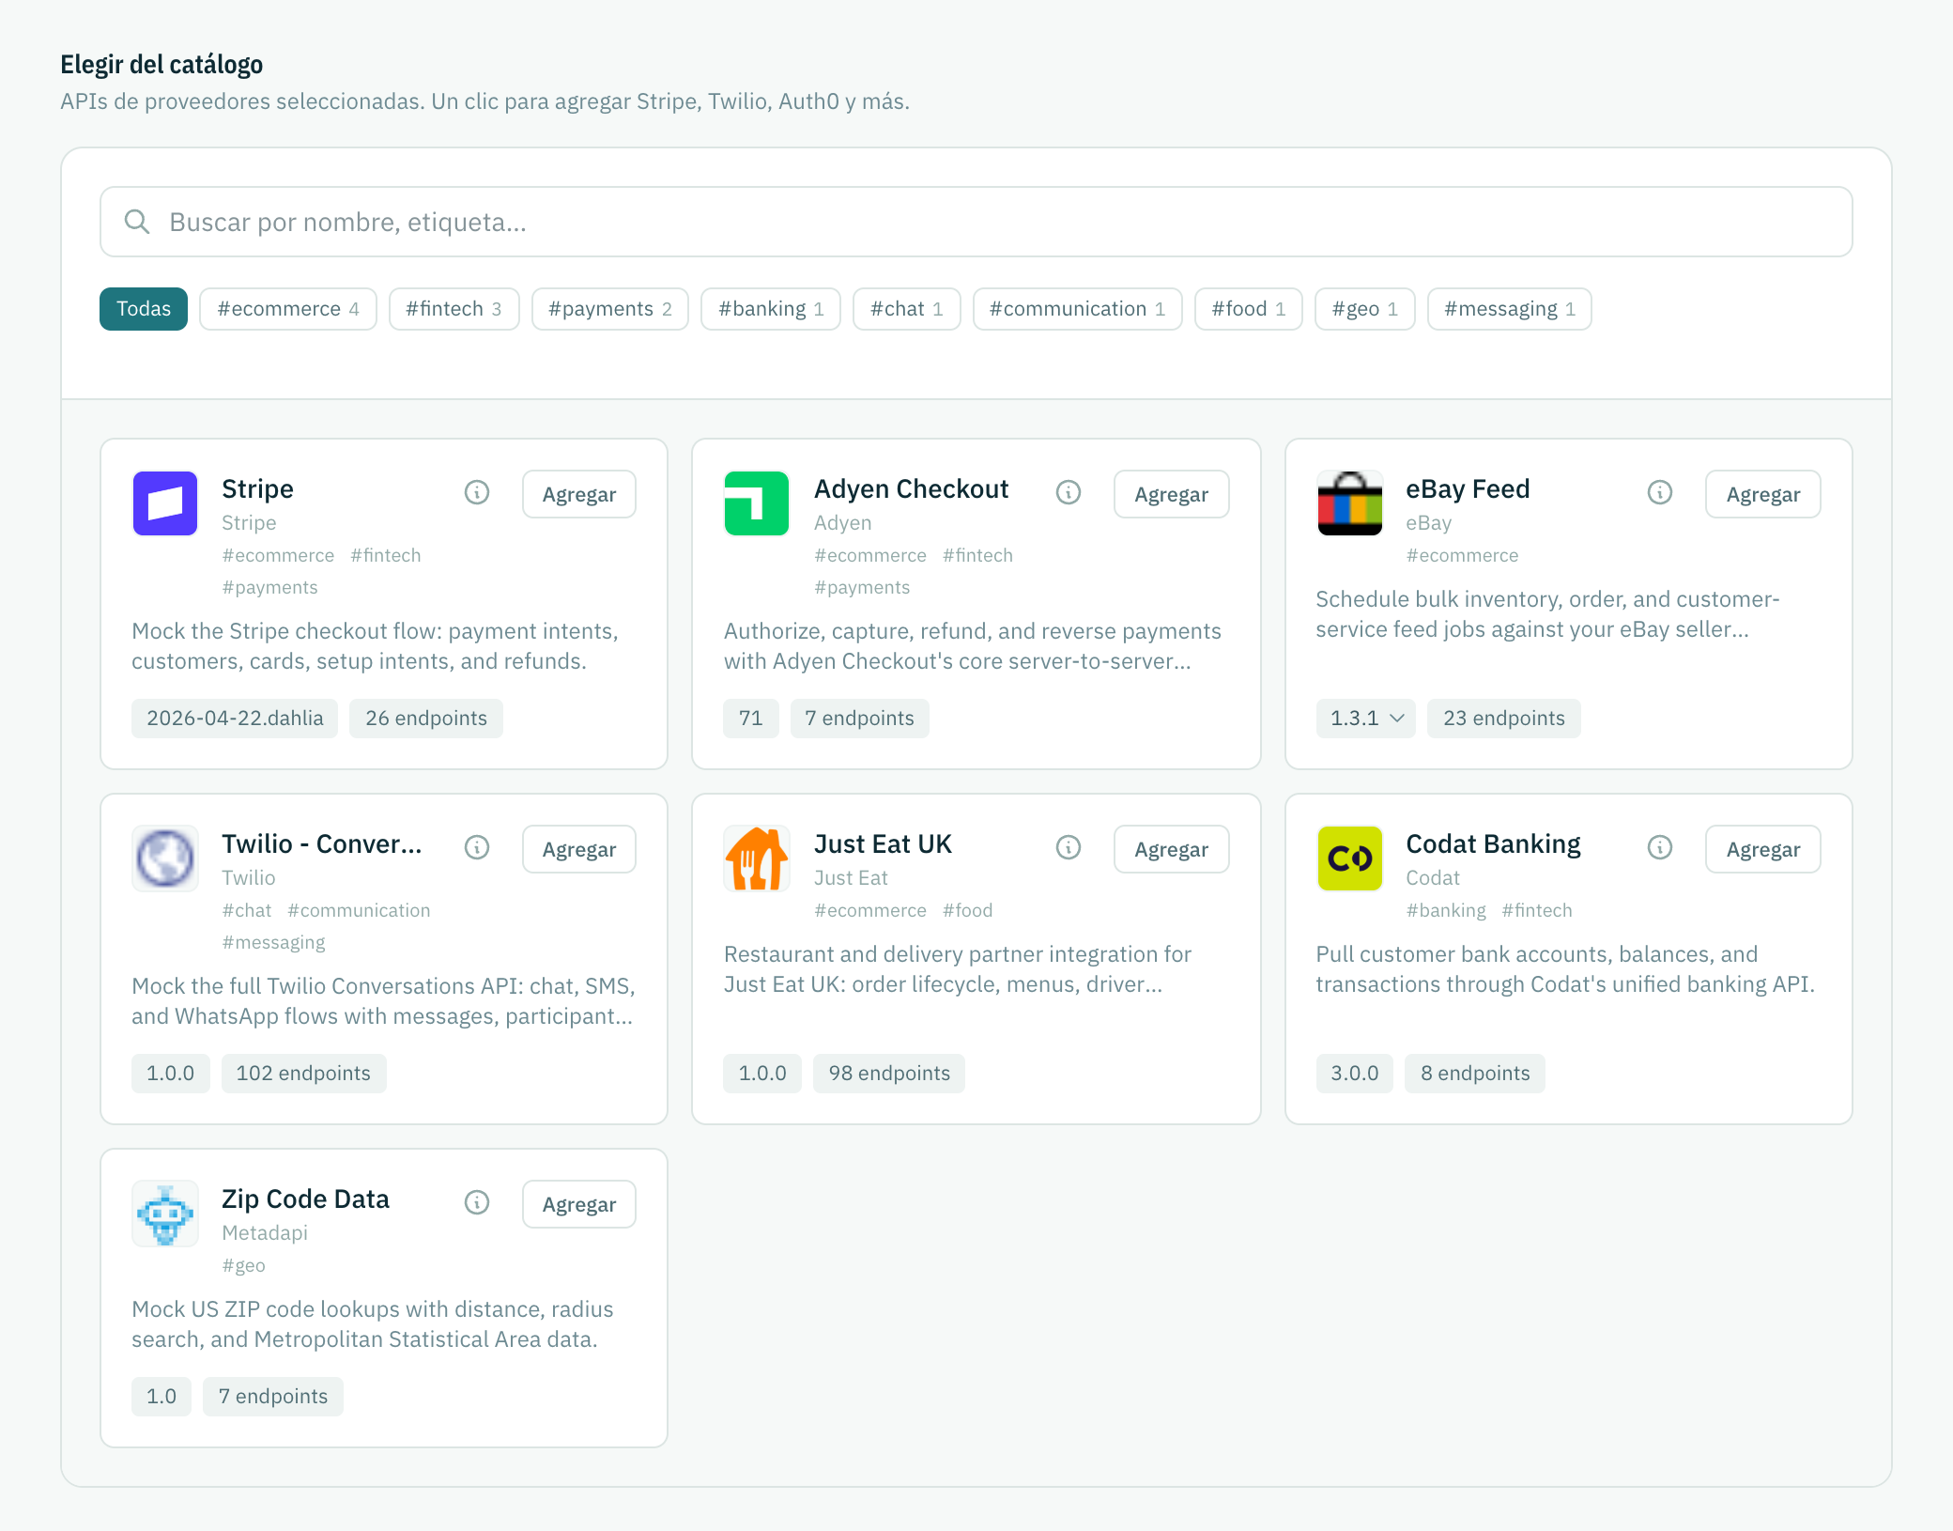The width and height of the screenshot is (1953, 1531).
Task: Add Zip Code Data API
Action: pyautogui.click(x=579, y=1204)
